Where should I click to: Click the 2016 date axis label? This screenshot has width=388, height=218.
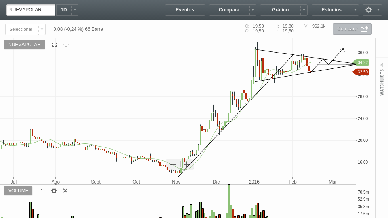(254, 182)
